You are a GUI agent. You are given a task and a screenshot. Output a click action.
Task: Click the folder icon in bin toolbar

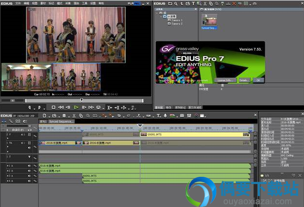(x=170, y=3)
